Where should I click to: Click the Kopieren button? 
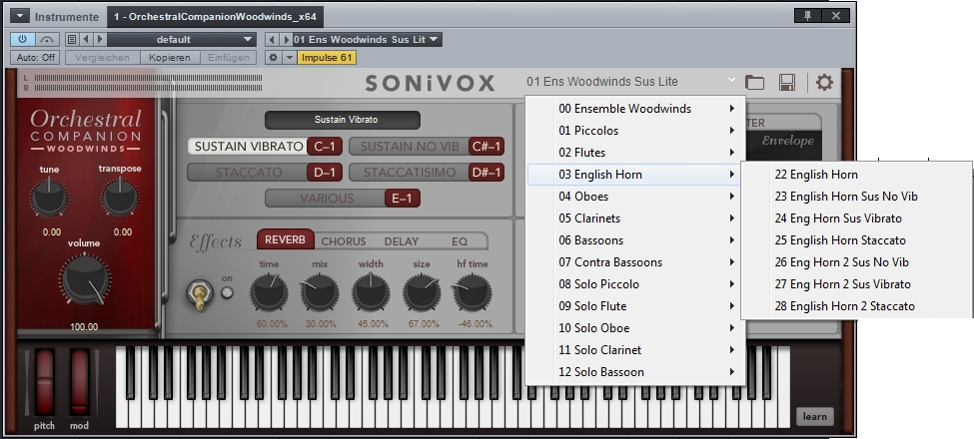(169, 58)
